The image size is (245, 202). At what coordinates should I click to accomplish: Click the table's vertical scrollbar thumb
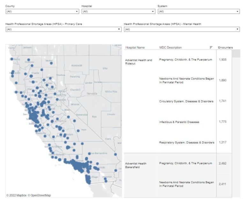236,53
